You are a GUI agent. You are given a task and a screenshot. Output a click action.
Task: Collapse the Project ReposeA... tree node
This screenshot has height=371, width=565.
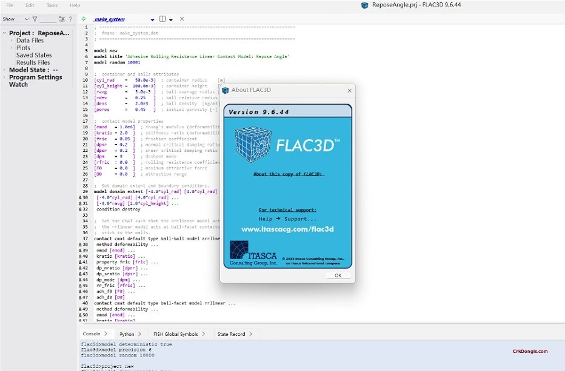(x=4, y=33)
